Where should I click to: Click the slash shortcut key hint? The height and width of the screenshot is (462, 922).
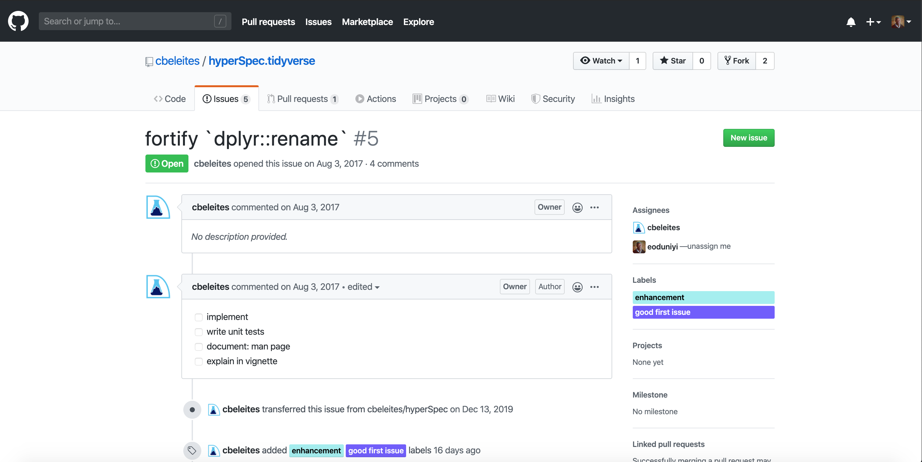(220, 21)
